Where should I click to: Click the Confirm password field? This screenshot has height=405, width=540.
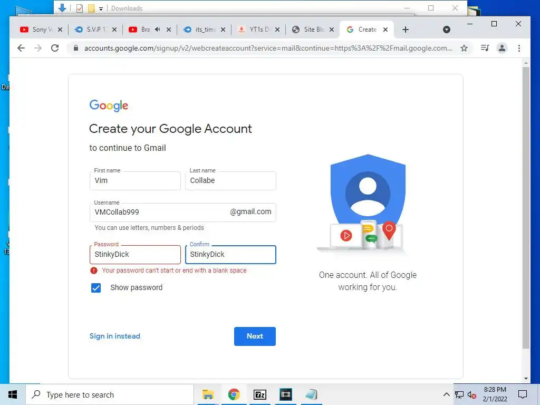pos(231,255)
